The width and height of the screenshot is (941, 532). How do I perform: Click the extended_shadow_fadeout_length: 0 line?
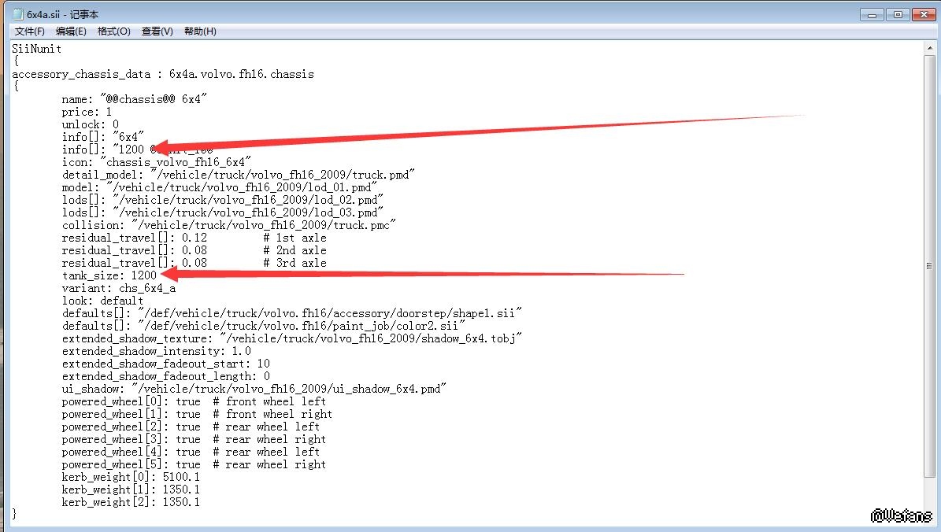tap(165, 376)
